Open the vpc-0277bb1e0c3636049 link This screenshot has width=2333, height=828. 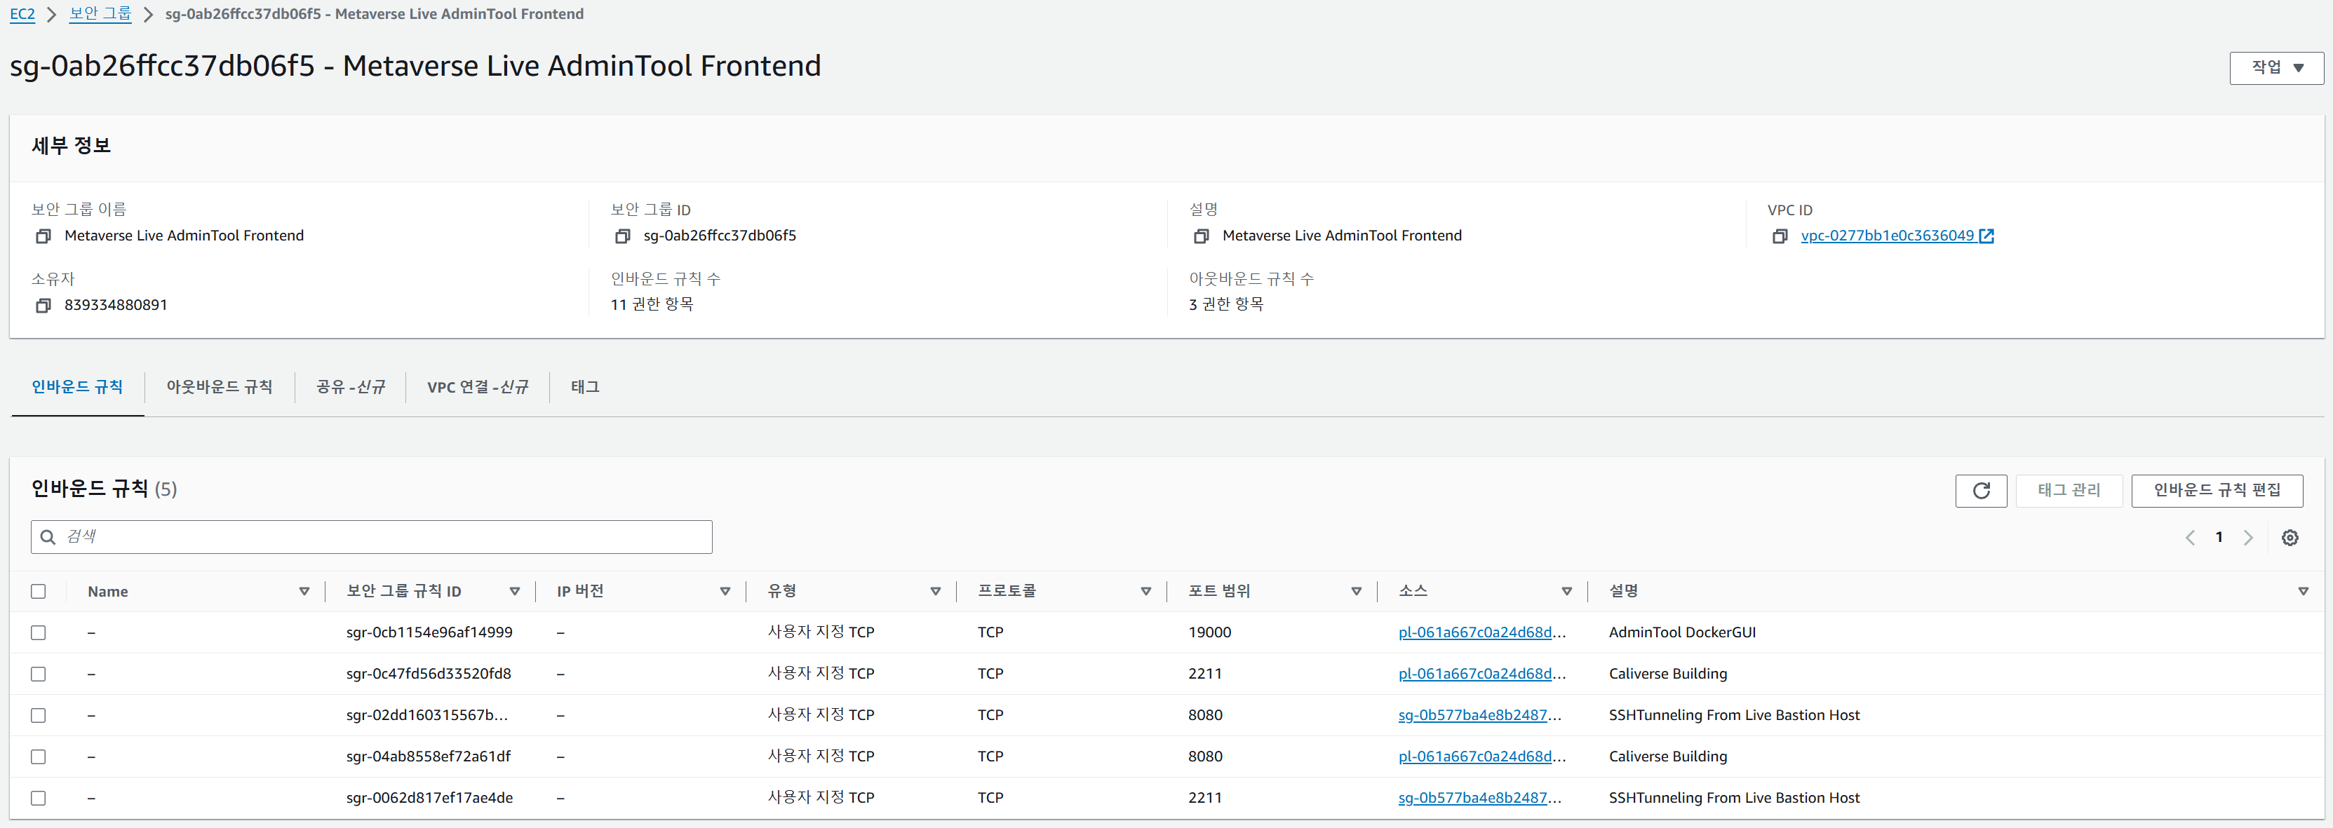(1886, 236)
